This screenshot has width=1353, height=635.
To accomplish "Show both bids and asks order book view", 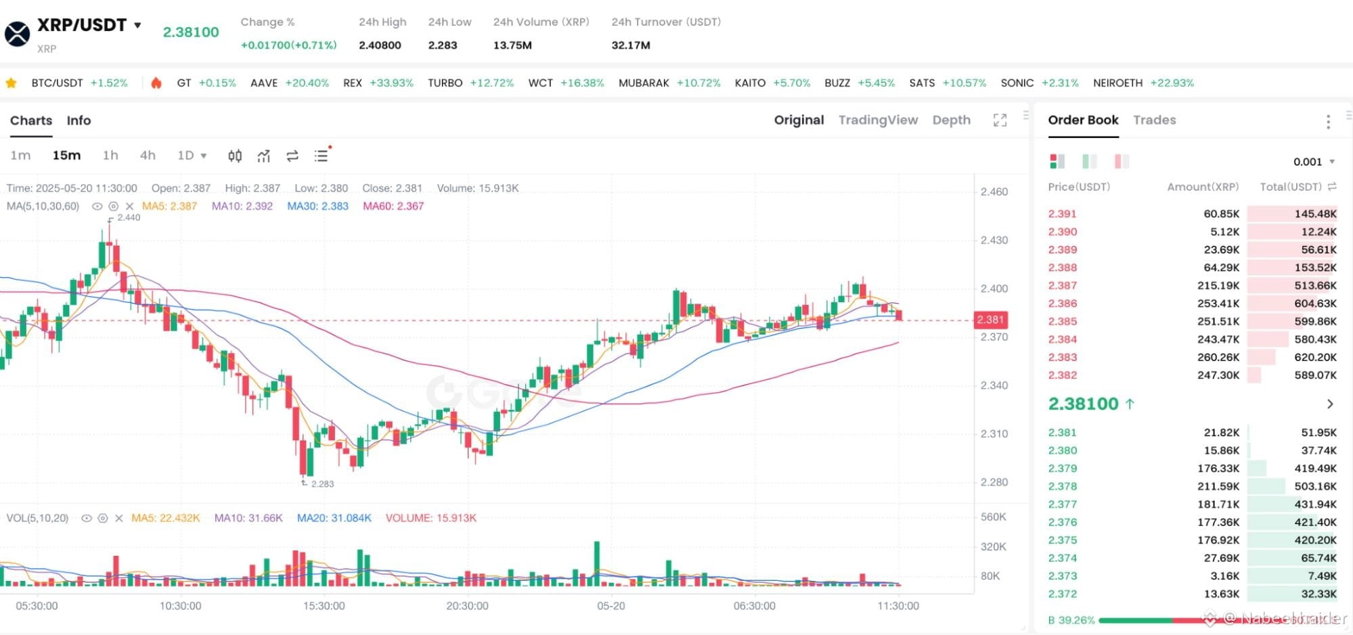I will (x=1057, y=161).
